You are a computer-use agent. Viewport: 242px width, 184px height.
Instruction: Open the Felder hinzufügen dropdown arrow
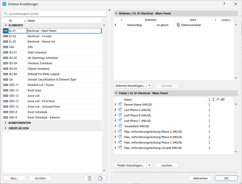(x=149, y=165)
